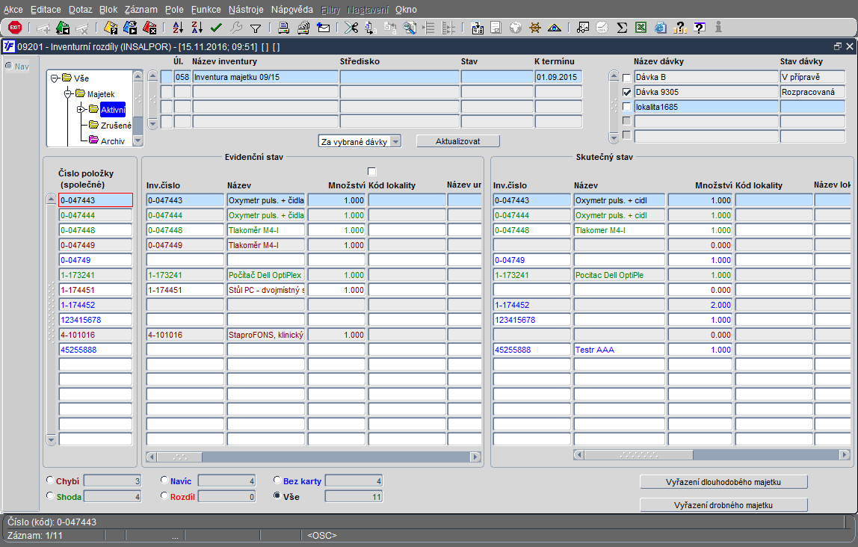858x547 pixels.
Task: Open the 'Za vybrané dávky' dropdown
Action: [x=395, y=142]
